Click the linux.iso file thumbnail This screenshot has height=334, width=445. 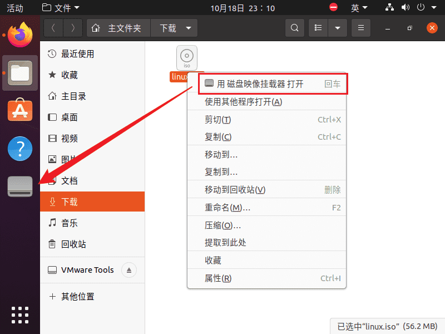coord(187,57)
